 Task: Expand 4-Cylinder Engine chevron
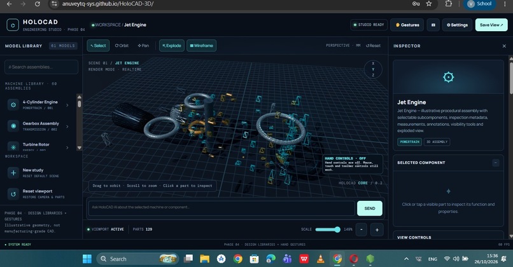coord(67,105)
